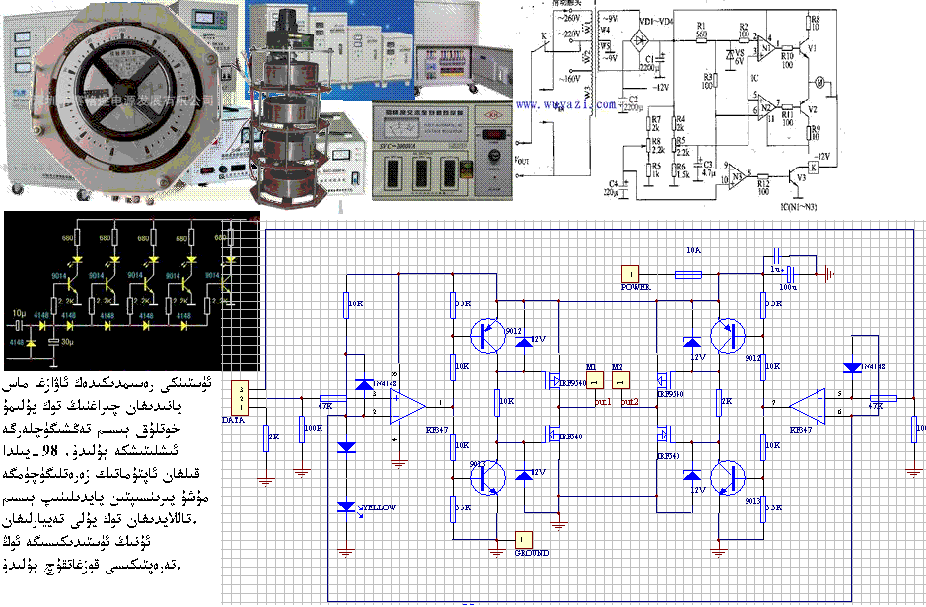Screen dimensions: 926x607
Task: Select transistor V3 in top schematic
Action: click(x=795, y=177)
